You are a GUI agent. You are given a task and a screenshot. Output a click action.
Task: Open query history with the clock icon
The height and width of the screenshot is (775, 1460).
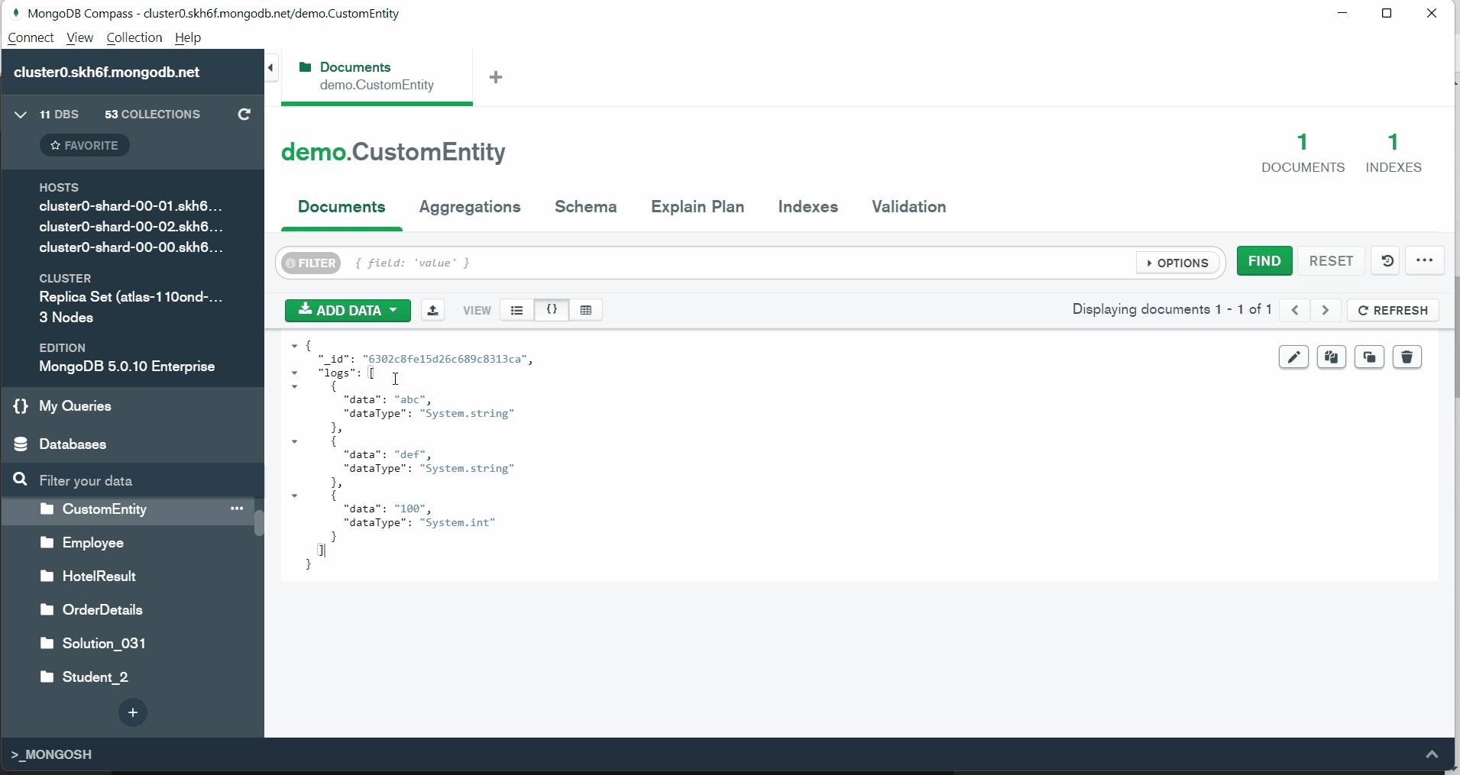[x=1387, y=260]
